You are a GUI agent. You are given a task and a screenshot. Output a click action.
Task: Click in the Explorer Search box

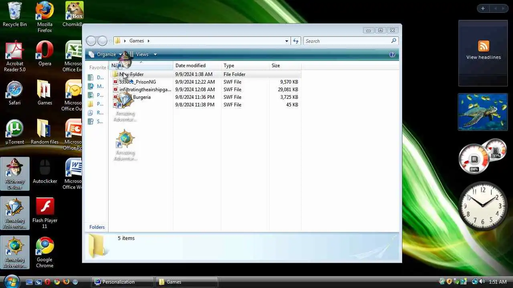[x=347, y=41]
